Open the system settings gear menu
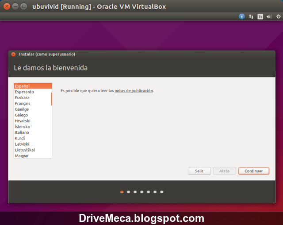Screen dimensions: 283x225 (279, 17)
